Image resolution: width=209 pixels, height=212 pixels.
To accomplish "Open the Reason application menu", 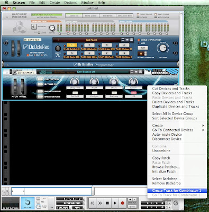I will coord(19,3).
